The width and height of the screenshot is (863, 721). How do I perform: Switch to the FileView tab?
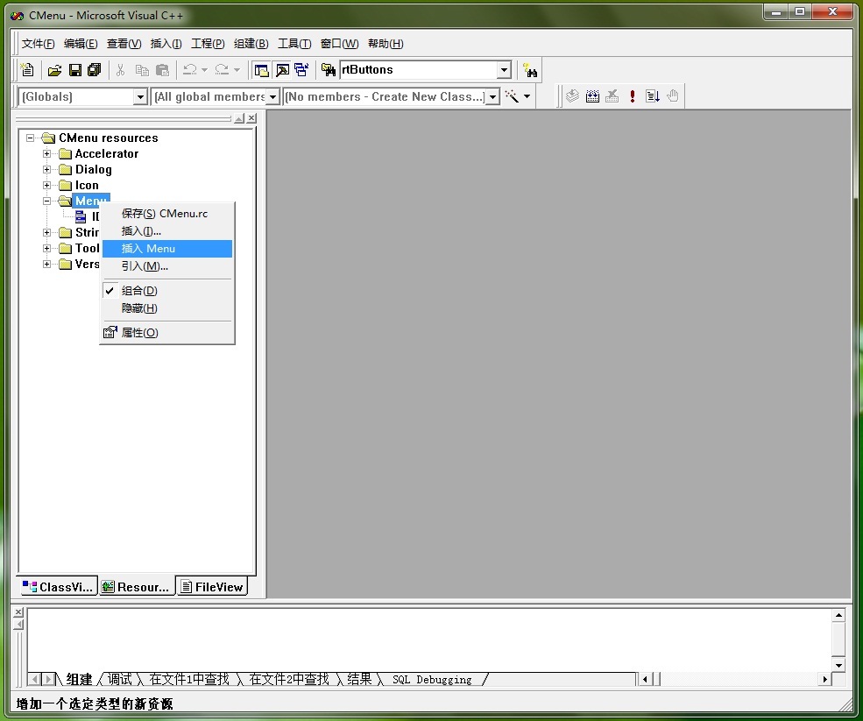(212, 587)
